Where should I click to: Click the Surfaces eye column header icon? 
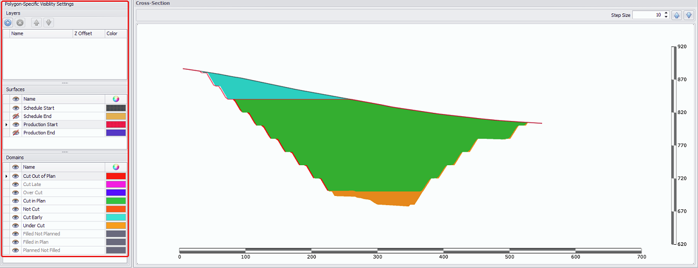(16, 99)
